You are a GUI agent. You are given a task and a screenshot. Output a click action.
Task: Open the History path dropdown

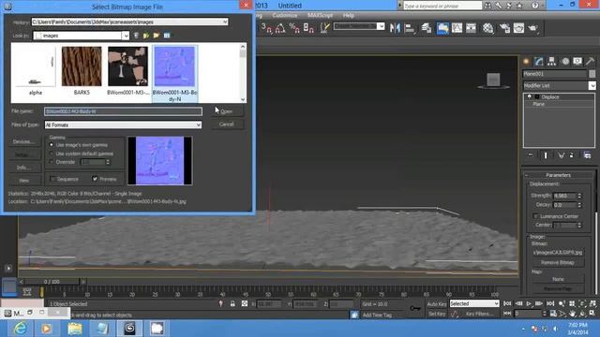pyautogui.click(x=225, y=22)
